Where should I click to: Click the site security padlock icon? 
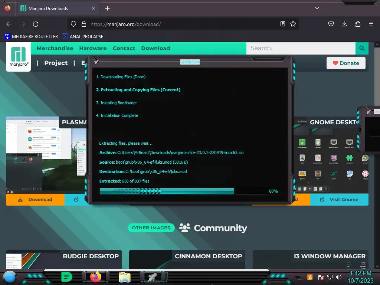click(x=83, y=24)
